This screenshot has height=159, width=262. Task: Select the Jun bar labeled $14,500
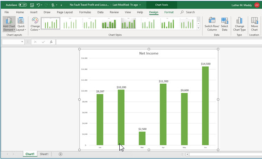click(x=205, y=106)
